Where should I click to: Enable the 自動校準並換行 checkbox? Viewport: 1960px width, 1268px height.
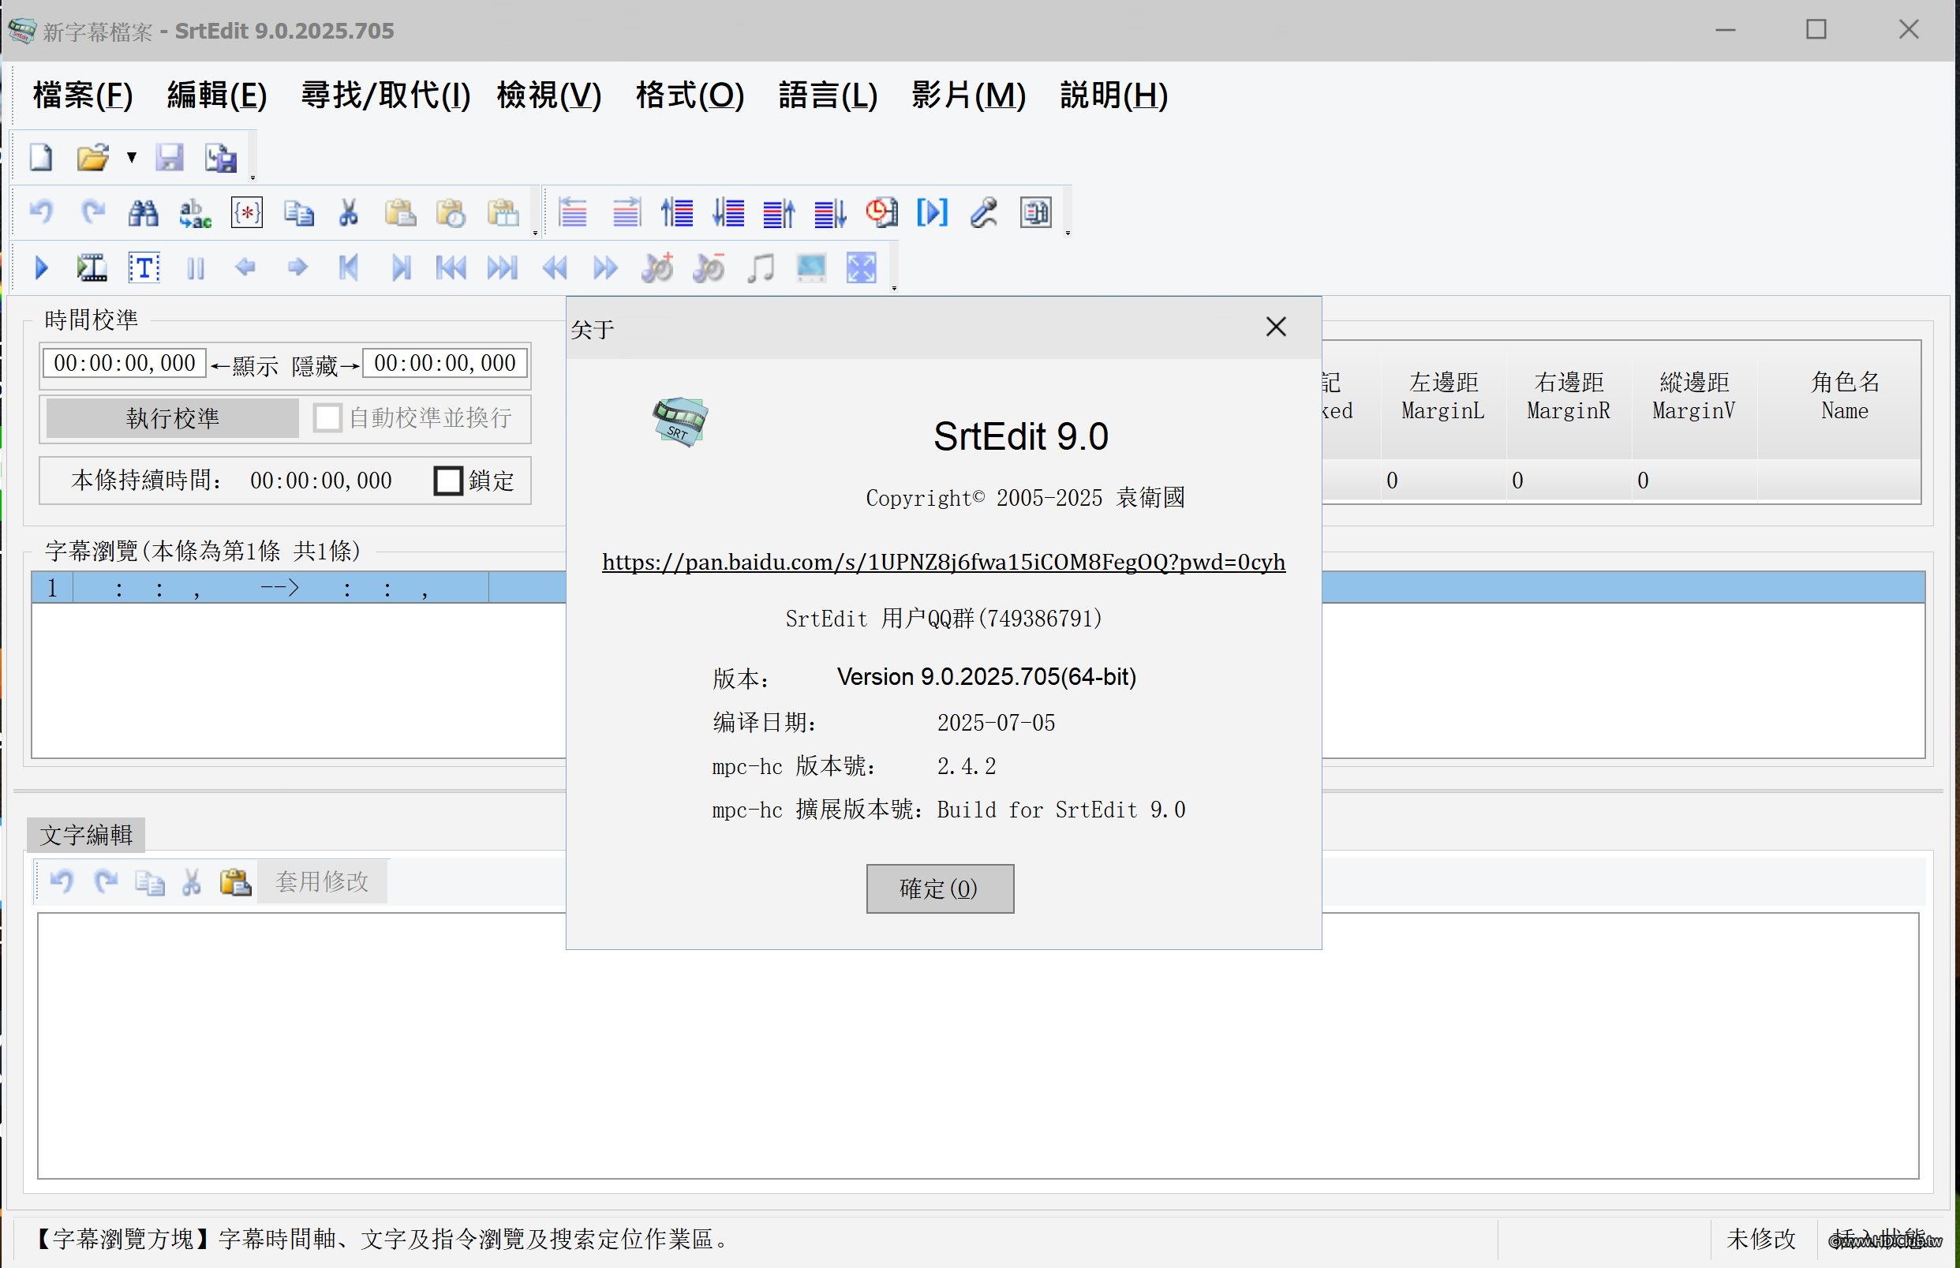[x=327, y=417]
